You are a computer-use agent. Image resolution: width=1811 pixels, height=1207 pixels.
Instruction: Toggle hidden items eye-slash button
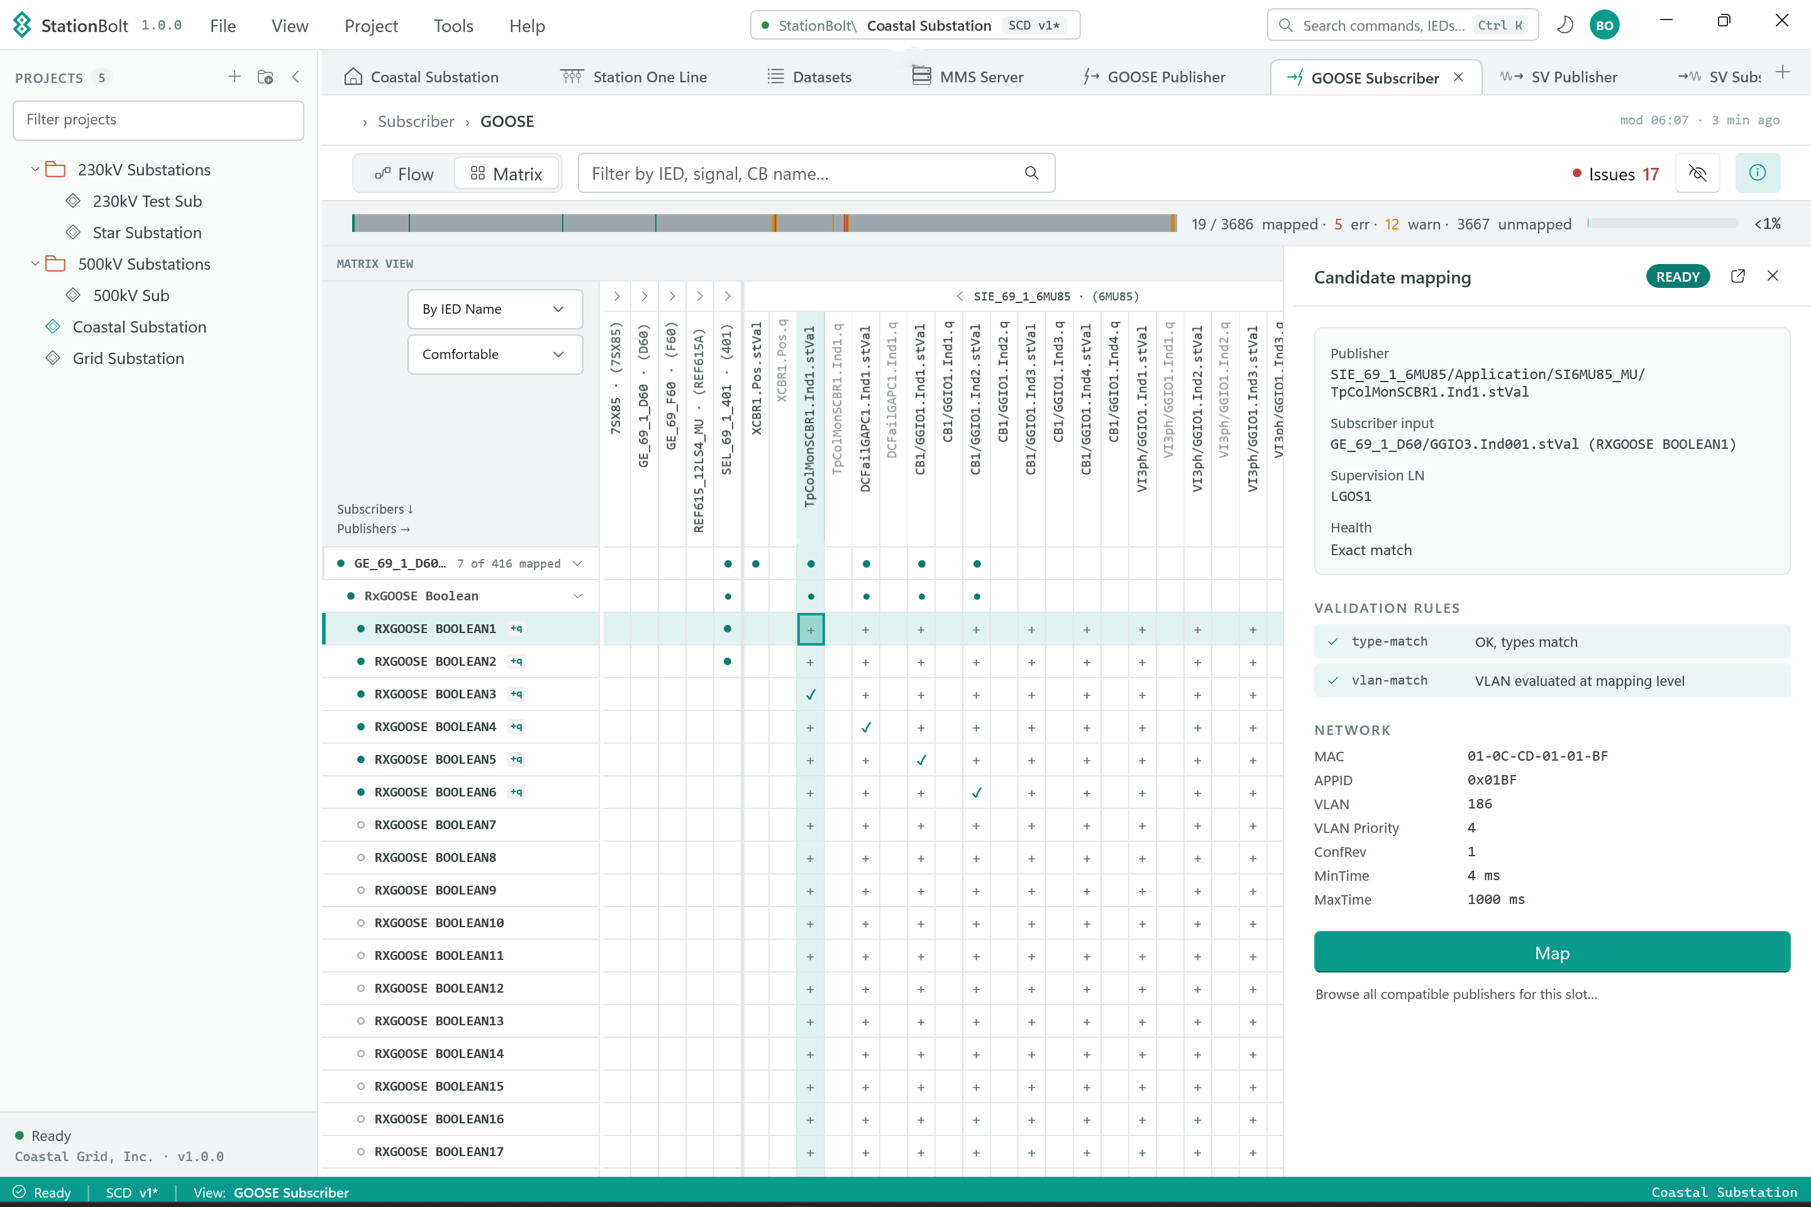pyautogui.click(x=1697, y=174)
